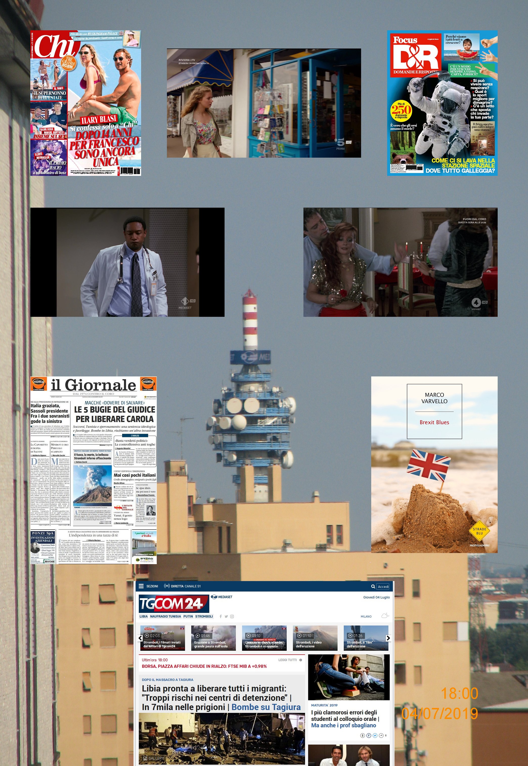This screenshot has height=766, width=528.
Task: Share Maturità article on Facebook
Action: (x=368, y=735)
